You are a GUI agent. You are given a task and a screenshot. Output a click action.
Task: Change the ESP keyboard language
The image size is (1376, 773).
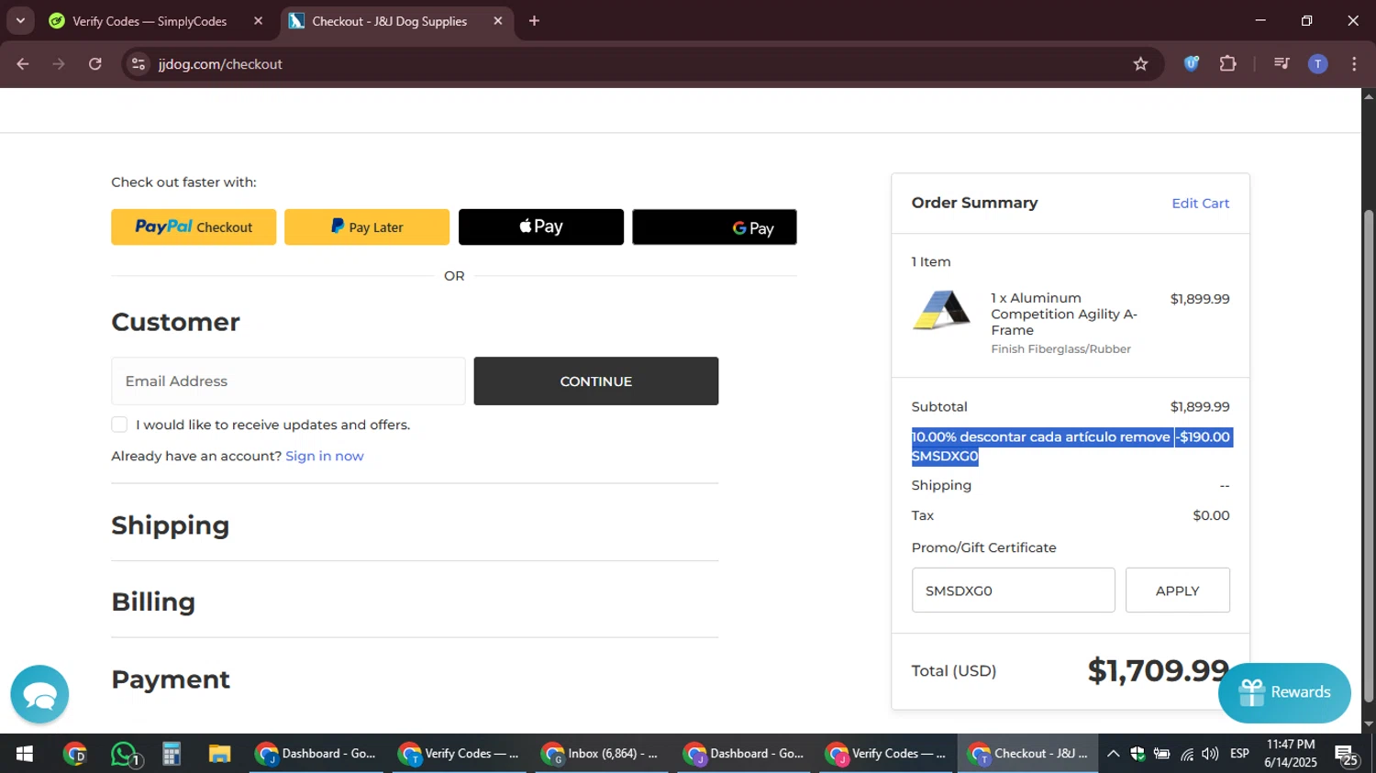point(1239,754)
